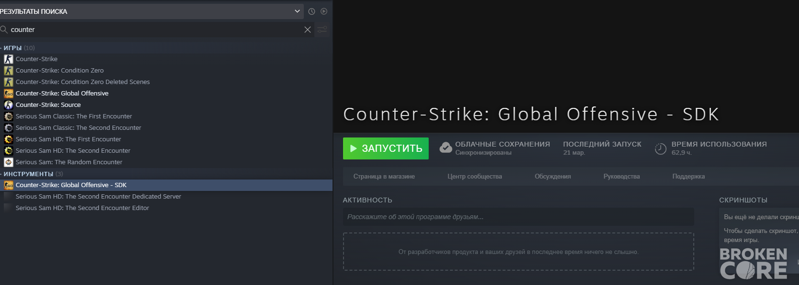Open advanced search filter options icon

[322, 30]
